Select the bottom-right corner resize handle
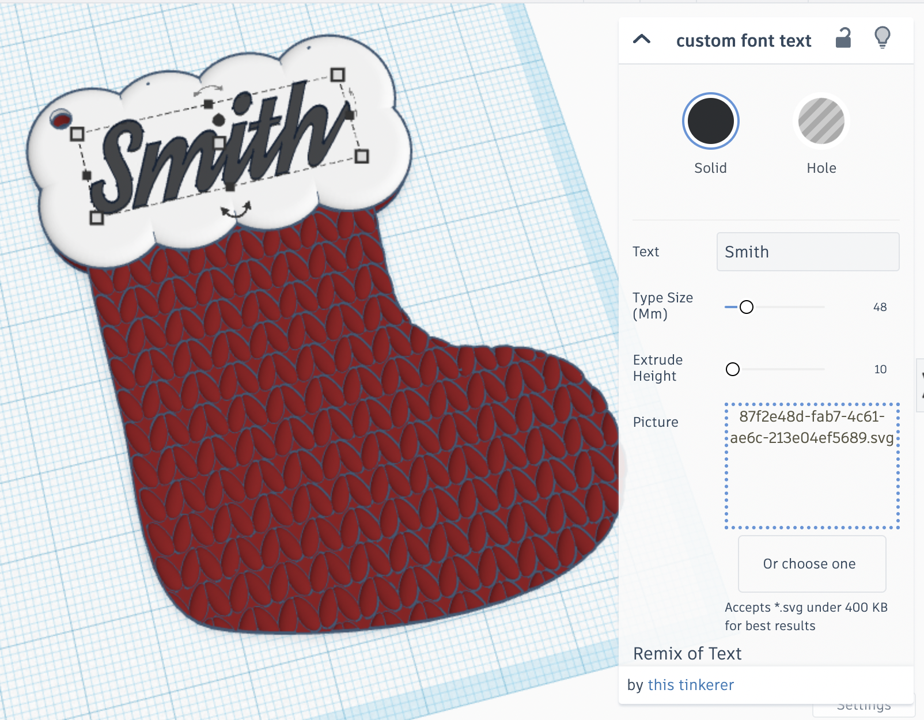 point(362,156)
